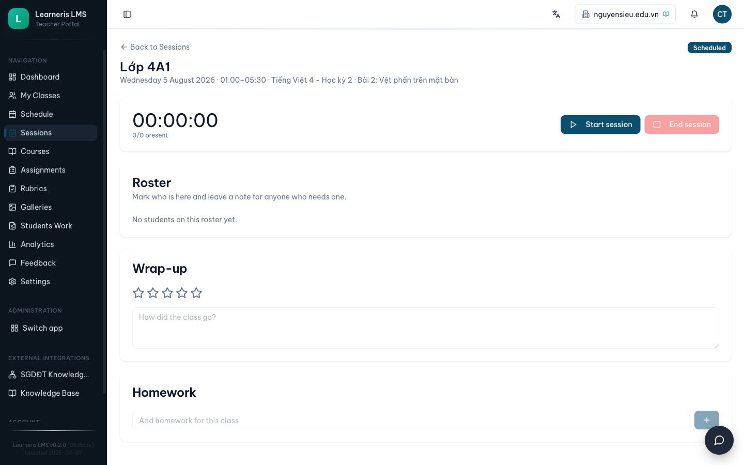Rate the class five stars
Viewport: 744px width, 465px height.
pos(196,293)
